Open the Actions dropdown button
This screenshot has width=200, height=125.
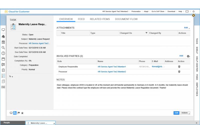[185, 113]
